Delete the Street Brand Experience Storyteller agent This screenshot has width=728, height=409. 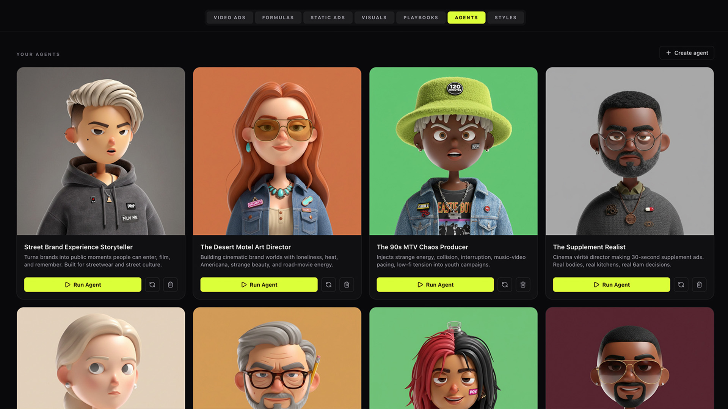pos(170,284)
